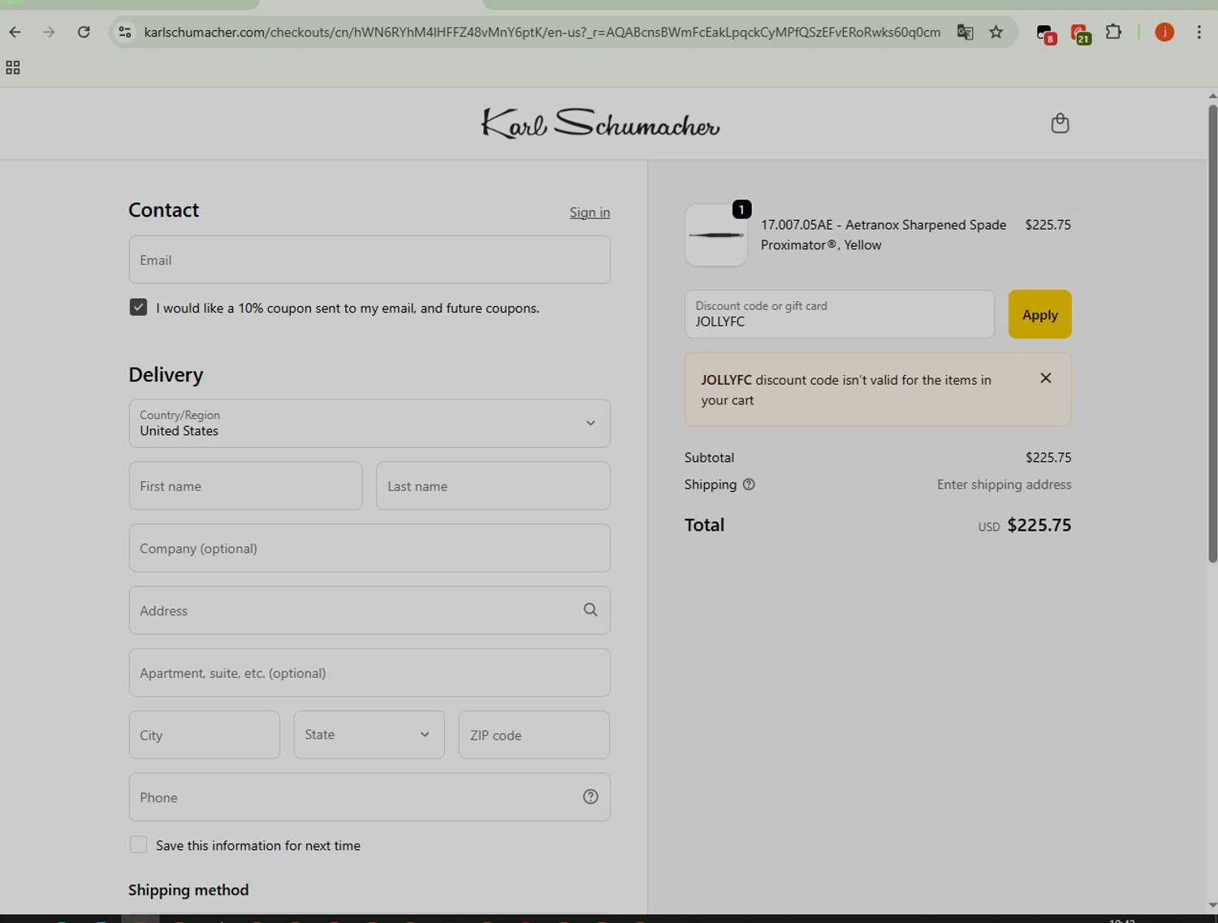Open extension with green 21 badge

(1081, 33)
